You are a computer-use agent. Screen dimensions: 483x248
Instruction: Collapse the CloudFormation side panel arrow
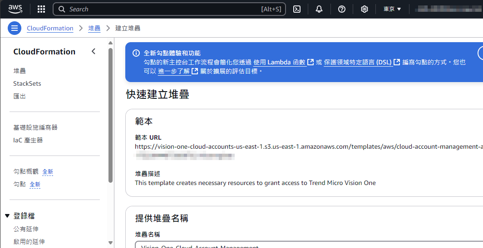tap(94, 51)
